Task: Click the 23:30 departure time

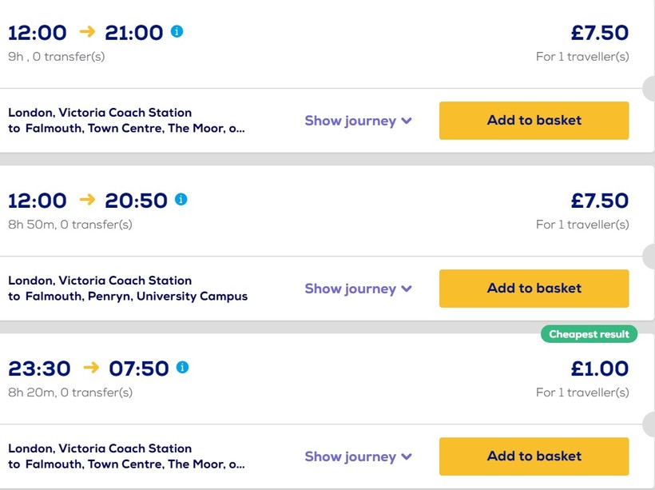Action: tap(39, 368)
